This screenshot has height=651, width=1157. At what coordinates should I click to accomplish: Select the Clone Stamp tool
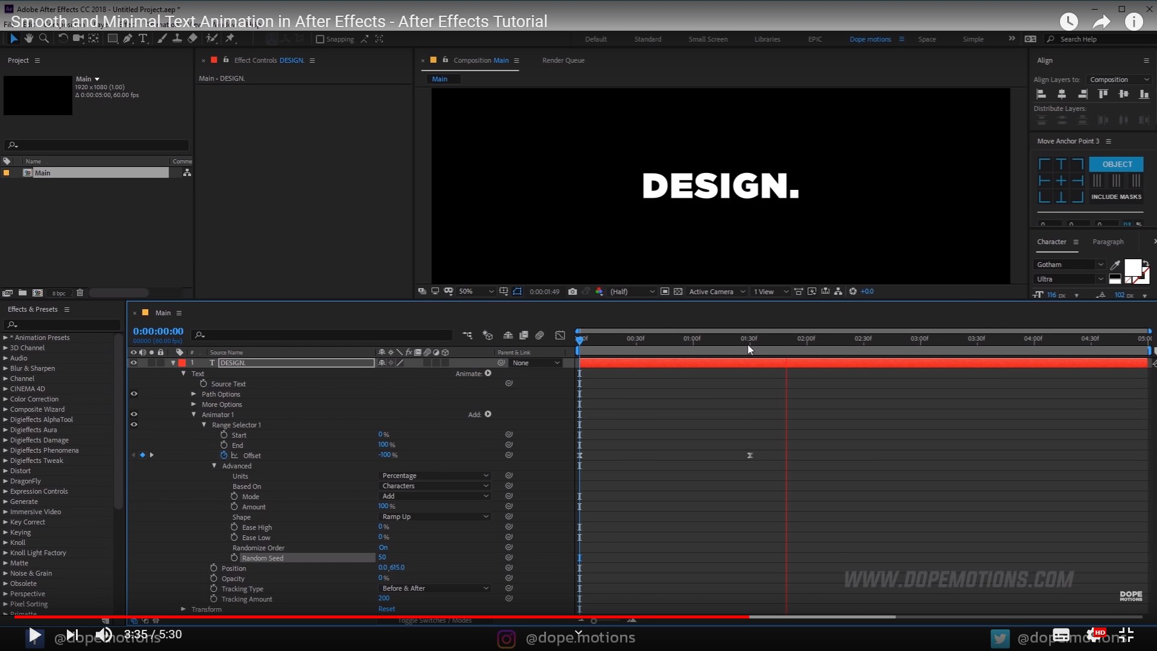point(177,39)
